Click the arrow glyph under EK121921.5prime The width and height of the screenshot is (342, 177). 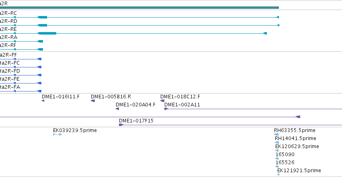278,175
